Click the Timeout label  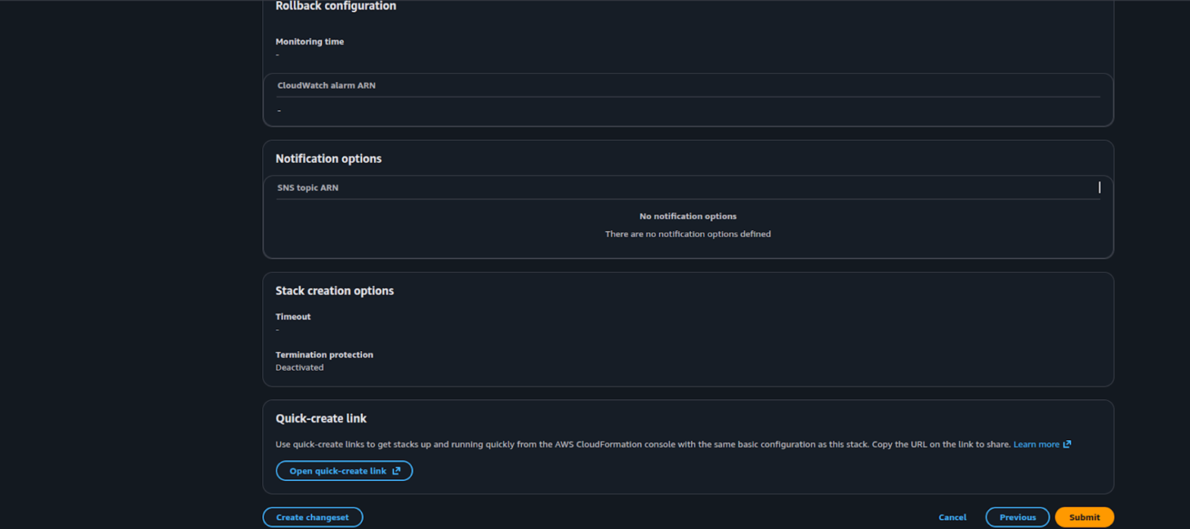293,317
